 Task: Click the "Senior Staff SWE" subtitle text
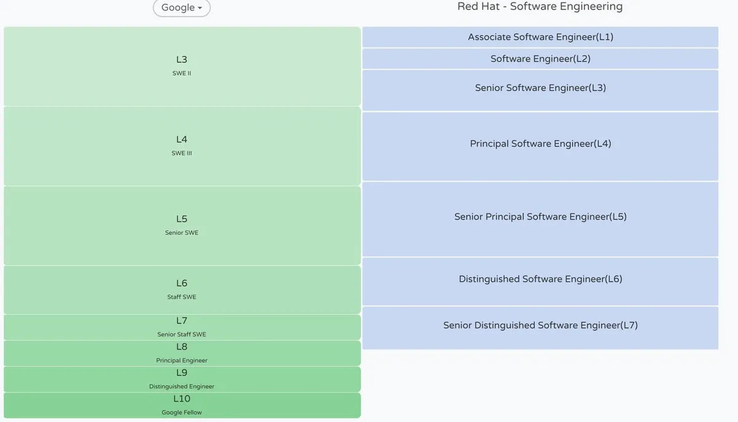[x=182, y=335]
